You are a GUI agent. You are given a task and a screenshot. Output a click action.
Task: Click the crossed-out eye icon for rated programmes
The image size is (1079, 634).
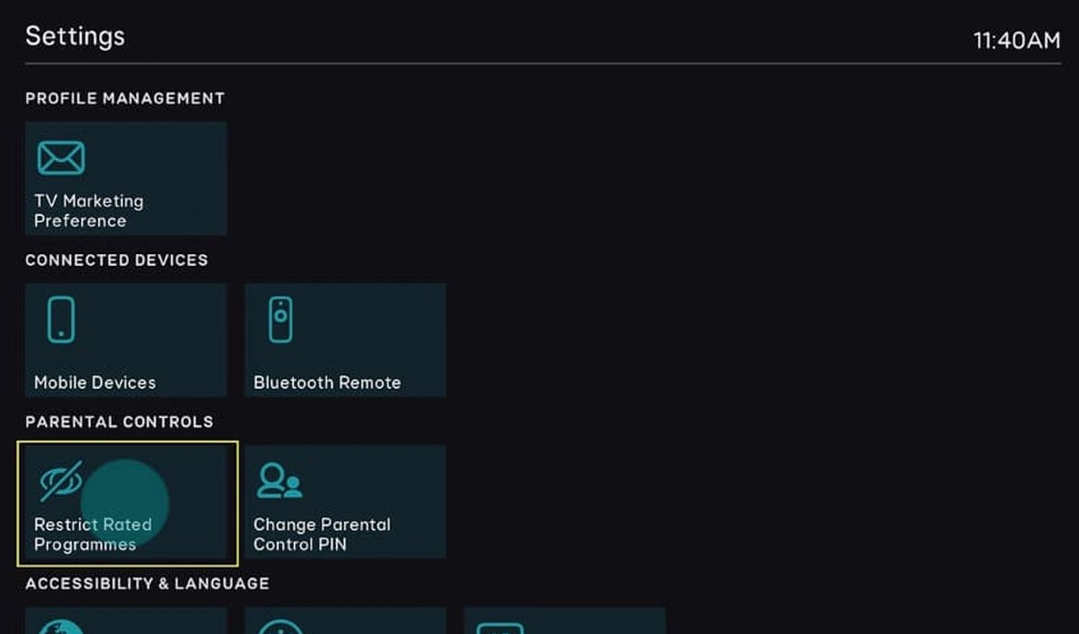pos(61,481)
